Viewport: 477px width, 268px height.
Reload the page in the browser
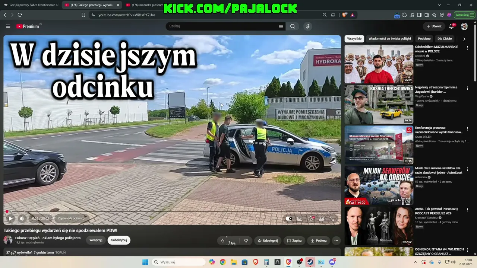tap(20, 15)
